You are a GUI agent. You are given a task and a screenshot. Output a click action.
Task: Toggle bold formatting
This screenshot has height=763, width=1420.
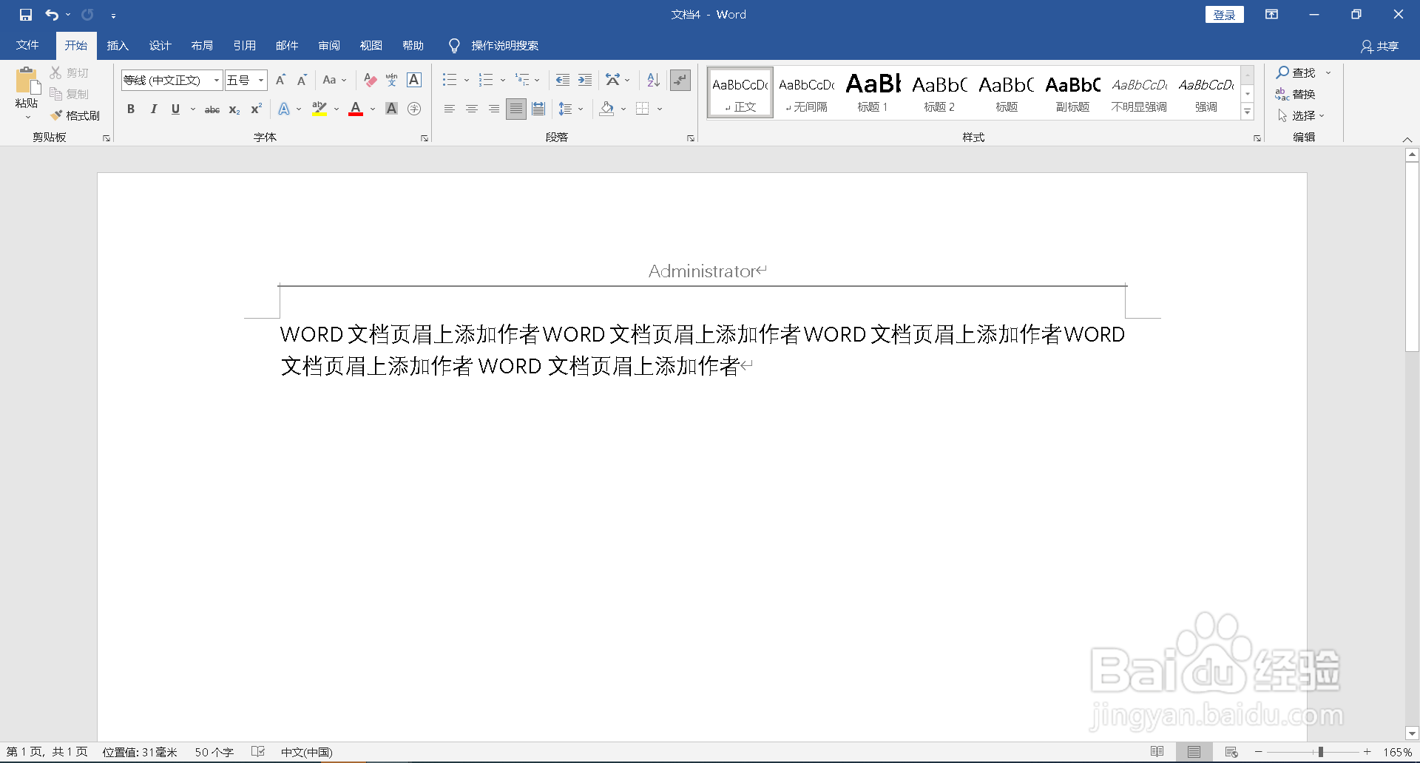[131, 109]
